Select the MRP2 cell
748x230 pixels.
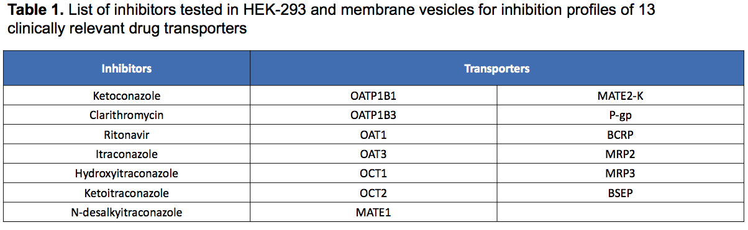coord(621,153)
